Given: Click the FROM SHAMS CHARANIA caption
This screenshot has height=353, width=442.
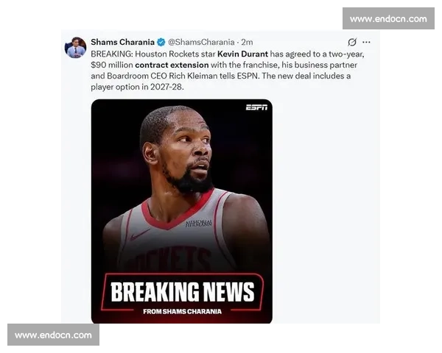Looking at the screenshot, I should [182, 312].
